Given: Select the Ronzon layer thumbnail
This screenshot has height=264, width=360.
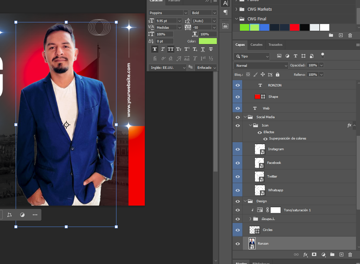Looking at the screenshot, I should coord(252,244).
